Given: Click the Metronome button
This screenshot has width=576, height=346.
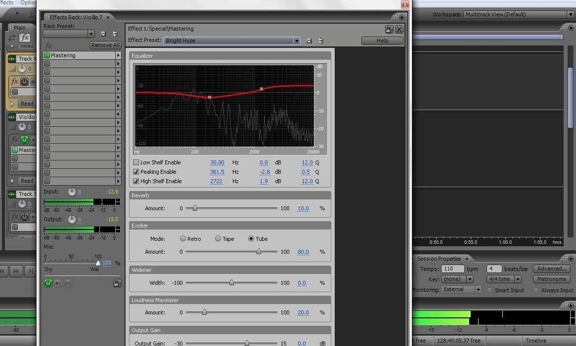Looking at the screenshot, I should click(x=552, y=279).
